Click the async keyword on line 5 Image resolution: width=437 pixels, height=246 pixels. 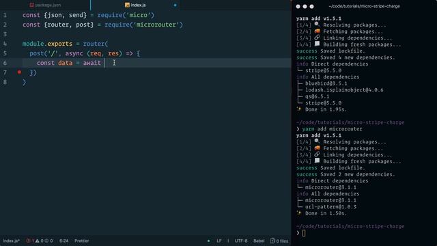[74, 53]
